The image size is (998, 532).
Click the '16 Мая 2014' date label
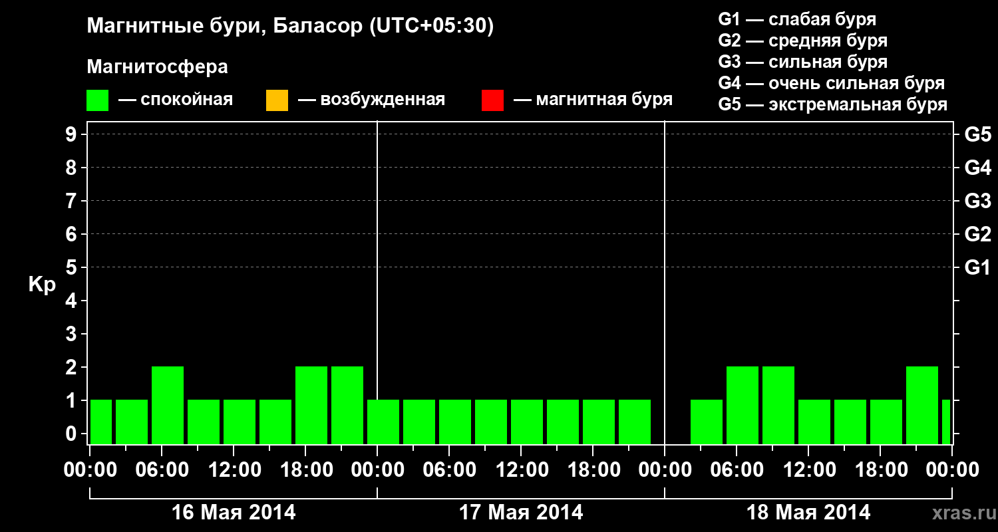(234, 513)
